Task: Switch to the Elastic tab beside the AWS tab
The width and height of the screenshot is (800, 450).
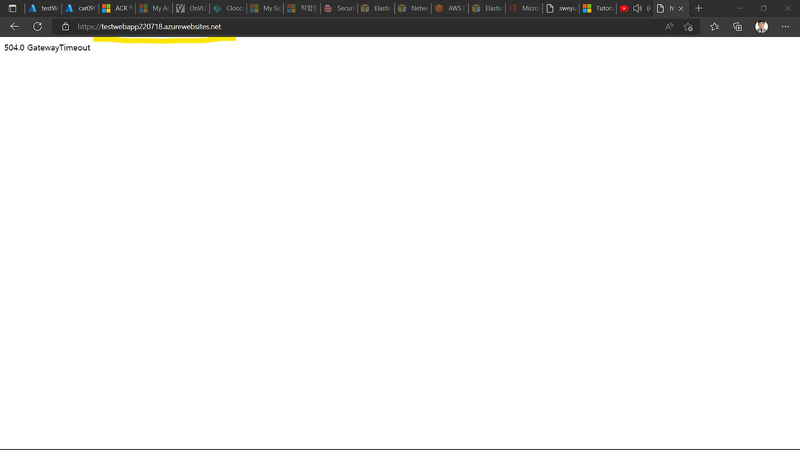Action: (x=486, y=9)
